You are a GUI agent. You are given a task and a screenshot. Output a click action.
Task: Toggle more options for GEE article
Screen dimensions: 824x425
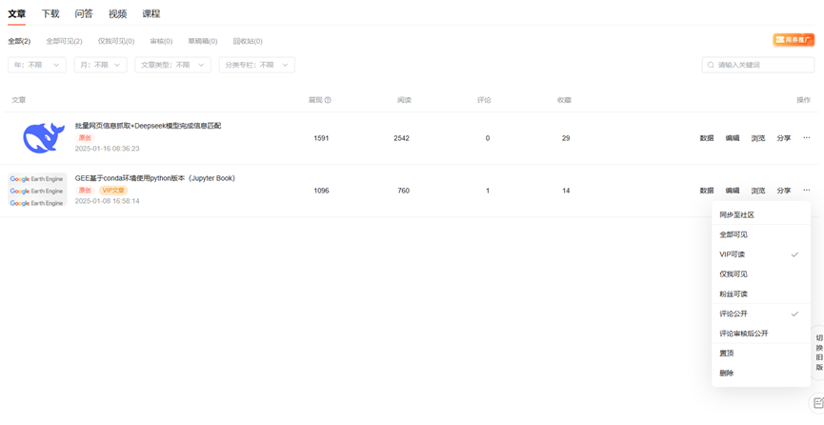(807, 190)
